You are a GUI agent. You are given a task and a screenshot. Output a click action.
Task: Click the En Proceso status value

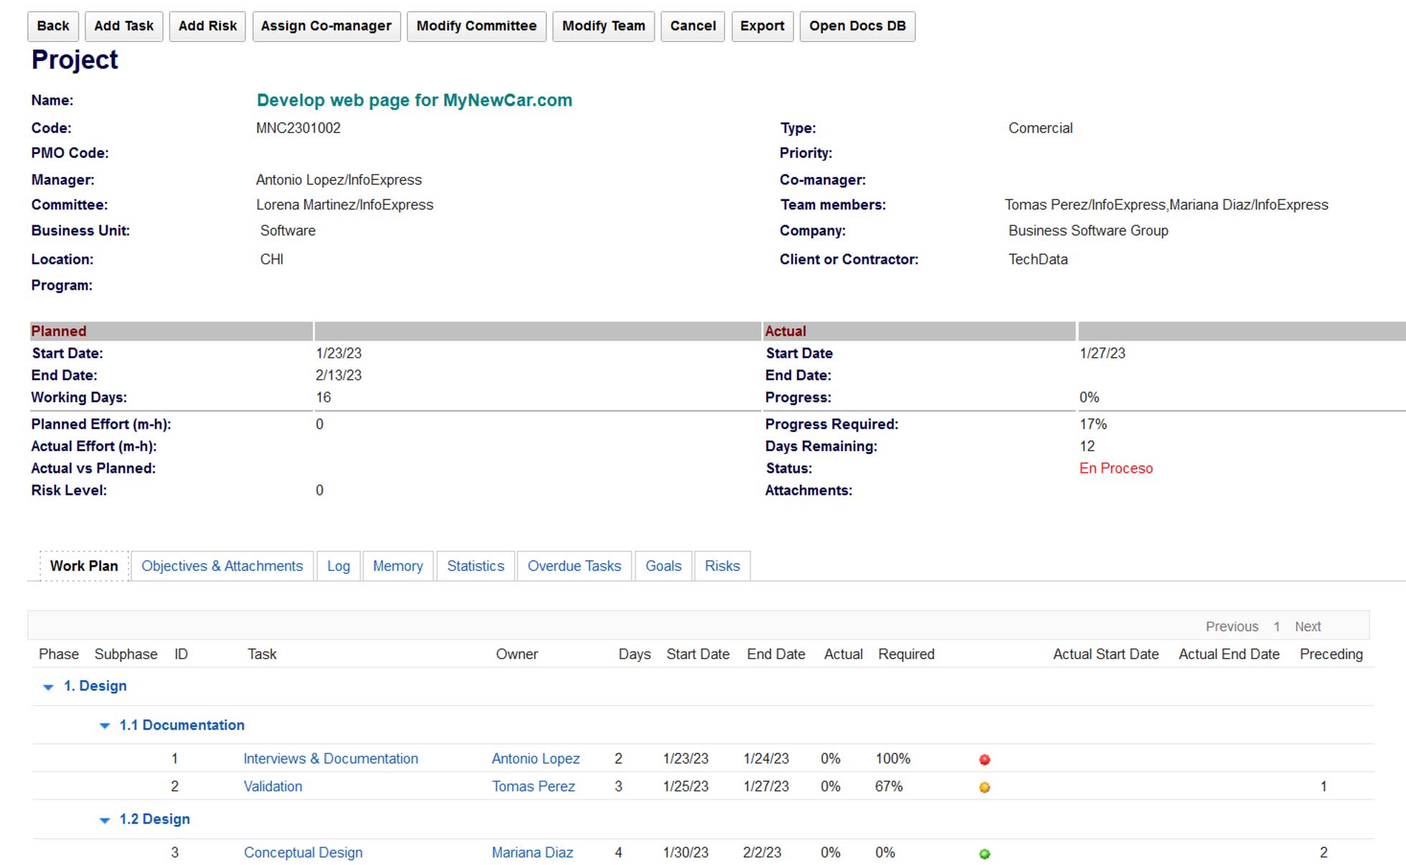pos(1116,468)
